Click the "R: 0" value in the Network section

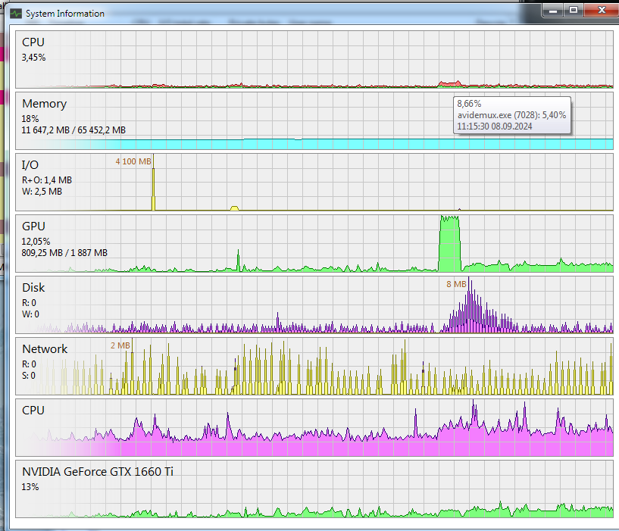(x=29, y=364)
